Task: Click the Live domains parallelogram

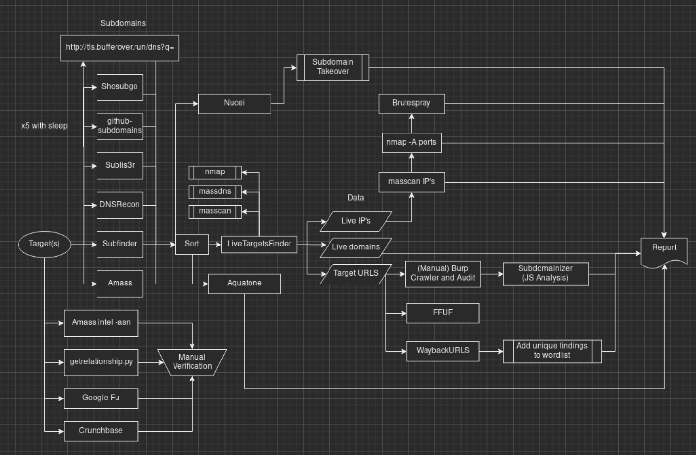Action: point(356,248)
